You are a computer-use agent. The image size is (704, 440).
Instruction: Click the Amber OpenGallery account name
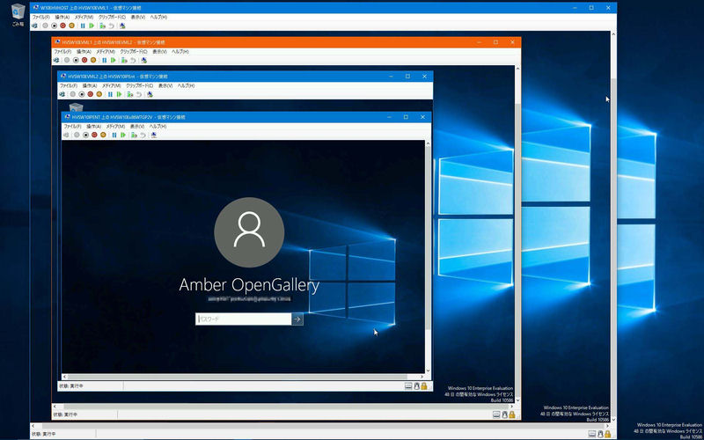tap(249, 285)
